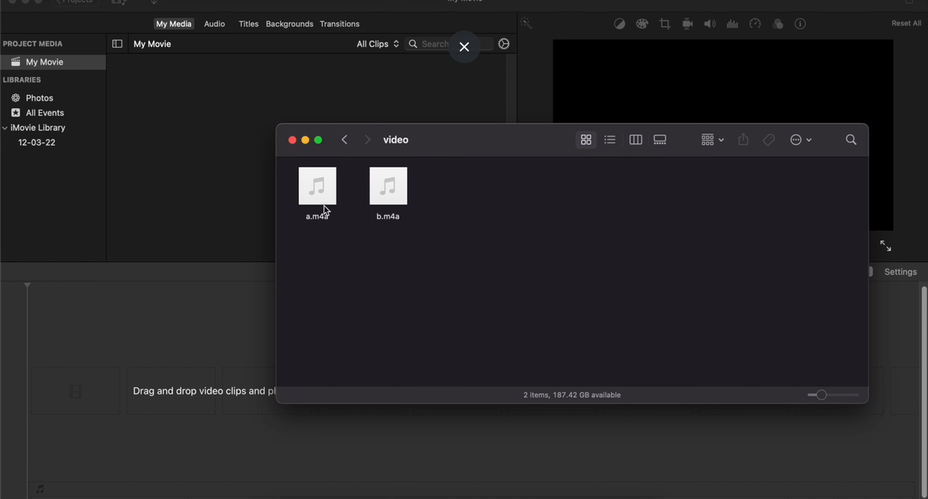Select My Movie under Project Media
This screenshot has width=928, height=499.
coord(53,62)
